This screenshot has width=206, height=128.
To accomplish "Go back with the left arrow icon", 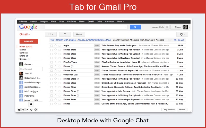I will coord(23,110).
